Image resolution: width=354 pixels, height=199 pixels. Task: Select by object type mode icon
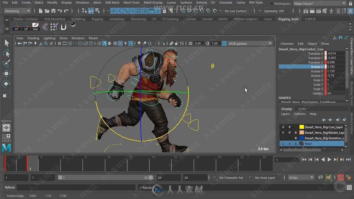pos(91,11)
